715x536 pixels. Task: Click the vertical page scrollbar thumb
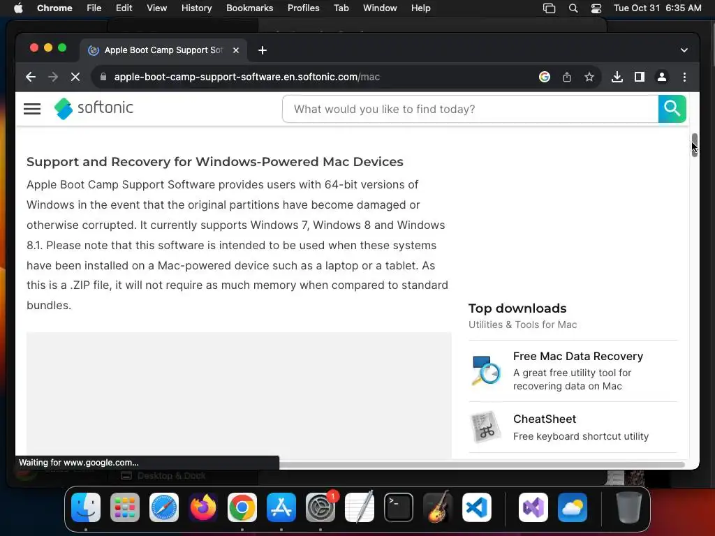click(x=694, y=145)
